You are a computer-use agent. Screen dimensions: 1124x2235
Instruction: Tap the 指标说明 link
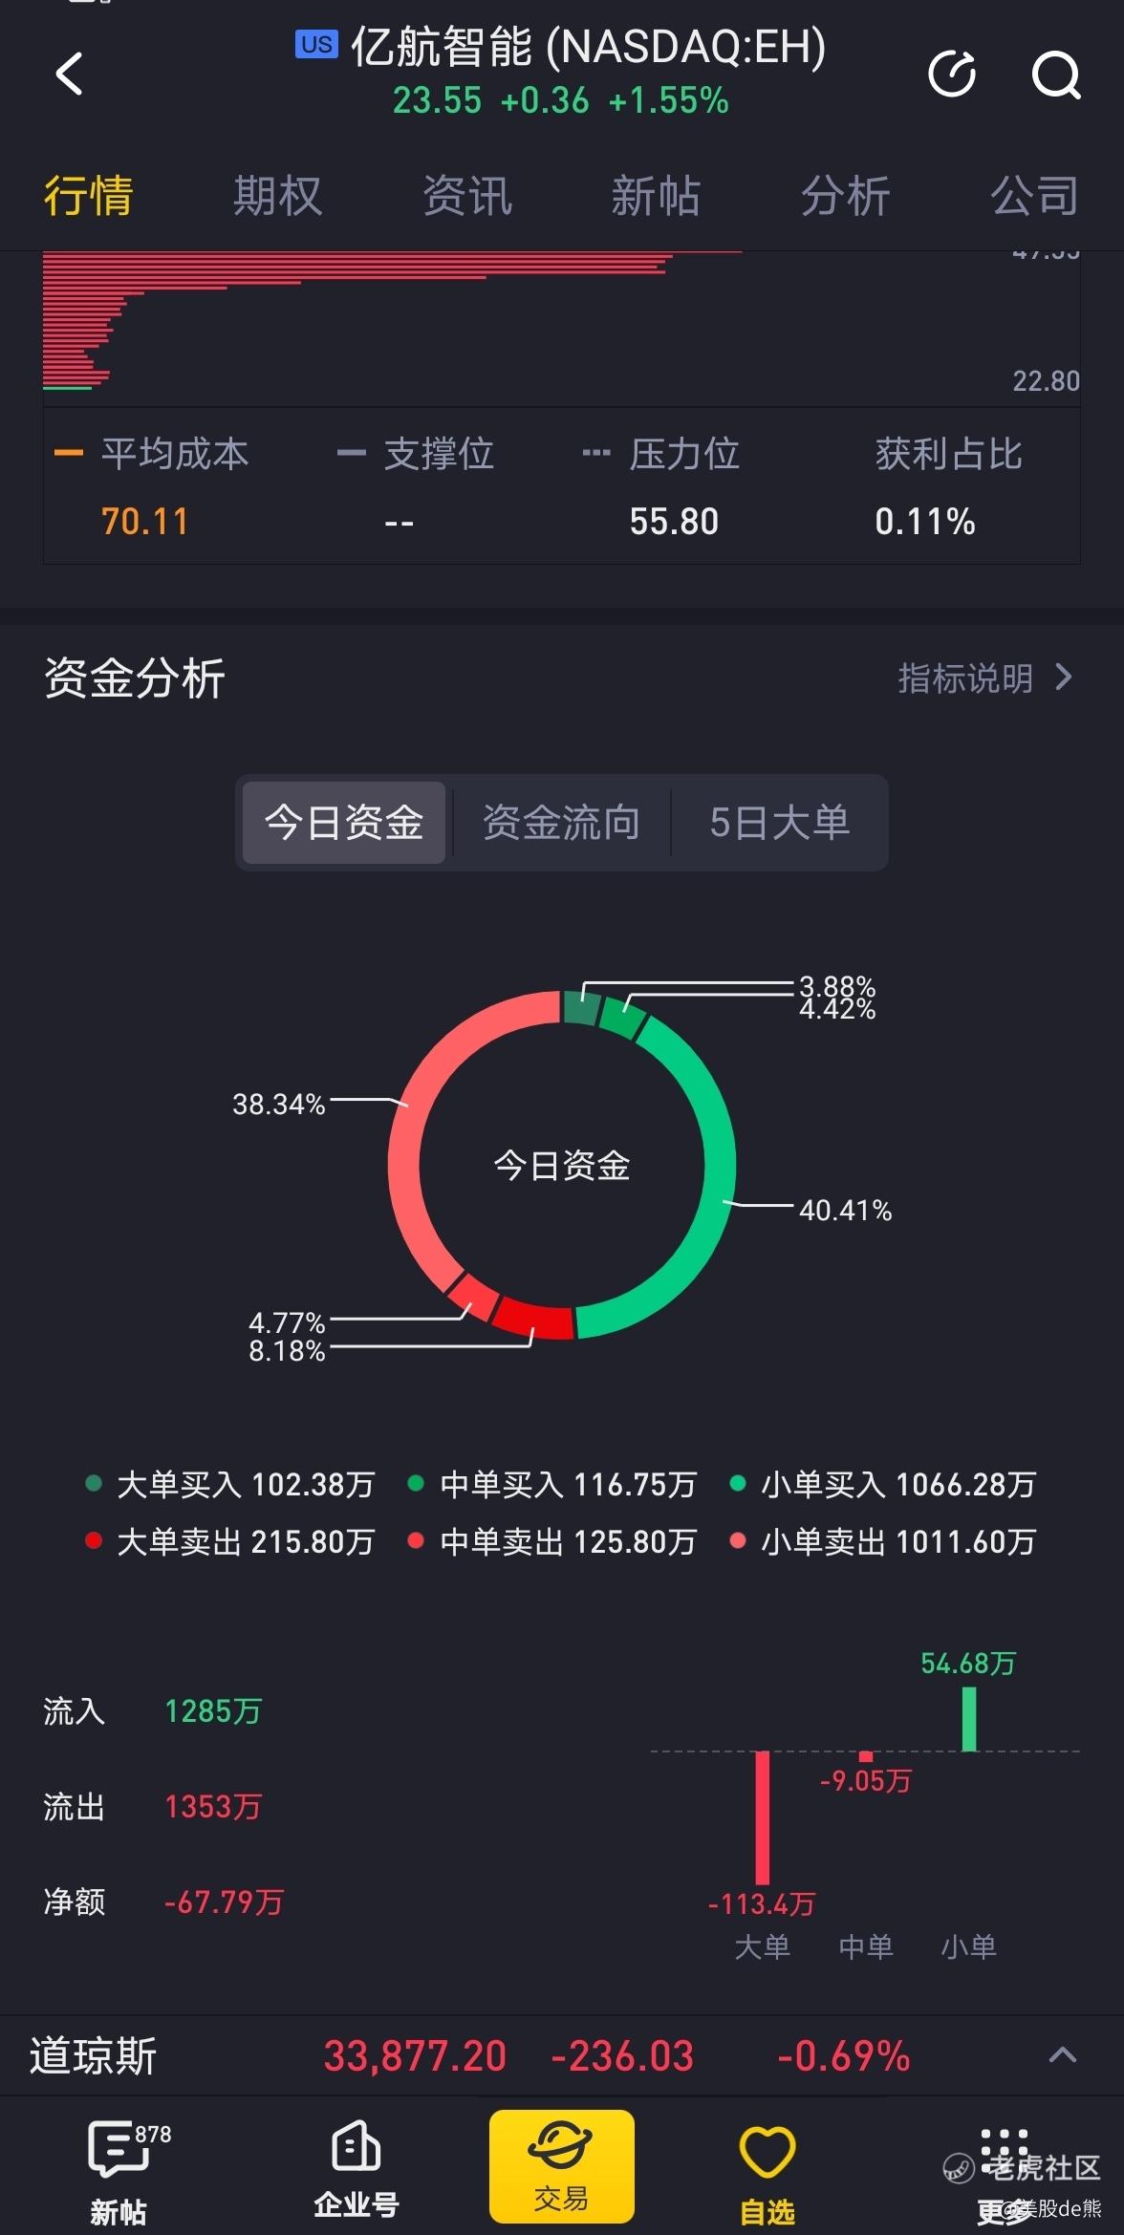(x=965, y=677)
